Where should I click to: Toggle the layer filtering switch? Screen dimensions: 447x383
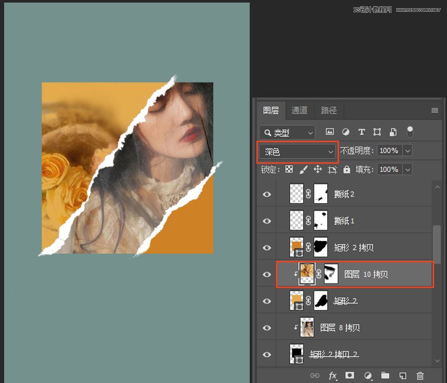410,132
